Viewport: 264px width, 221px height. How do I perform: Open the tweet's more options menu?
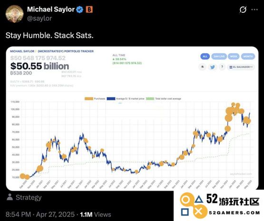click(x=254, y=10)
